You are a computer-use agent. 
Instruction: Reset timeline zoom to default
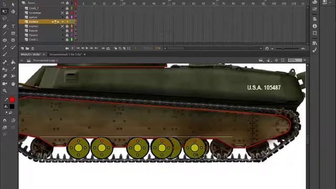(x=267, y=49)
